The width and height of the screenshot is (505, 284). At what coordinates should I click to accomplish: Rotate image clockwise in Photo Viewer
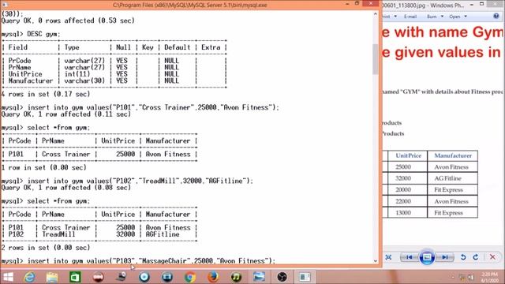[476, 257]
